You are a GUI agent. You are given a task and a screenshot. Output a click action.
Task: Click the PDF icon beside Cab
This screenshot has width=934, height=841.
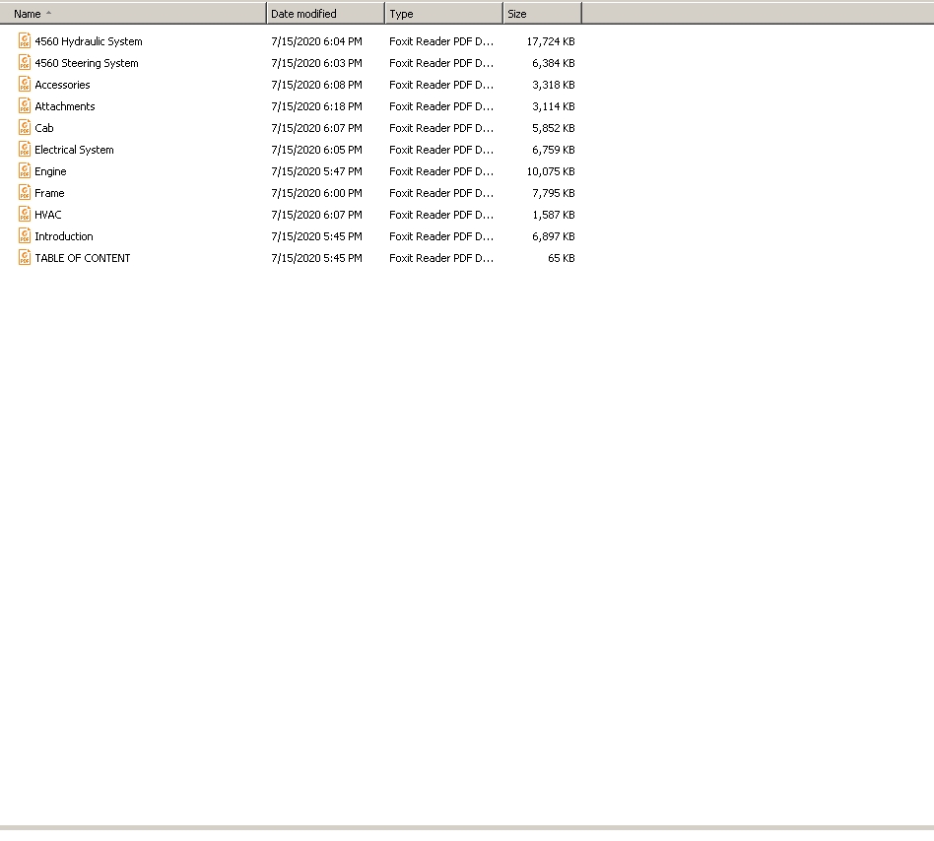[x=25, y=127]
